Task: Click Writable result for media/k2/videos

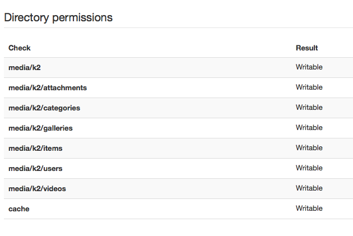Action: 309,188
